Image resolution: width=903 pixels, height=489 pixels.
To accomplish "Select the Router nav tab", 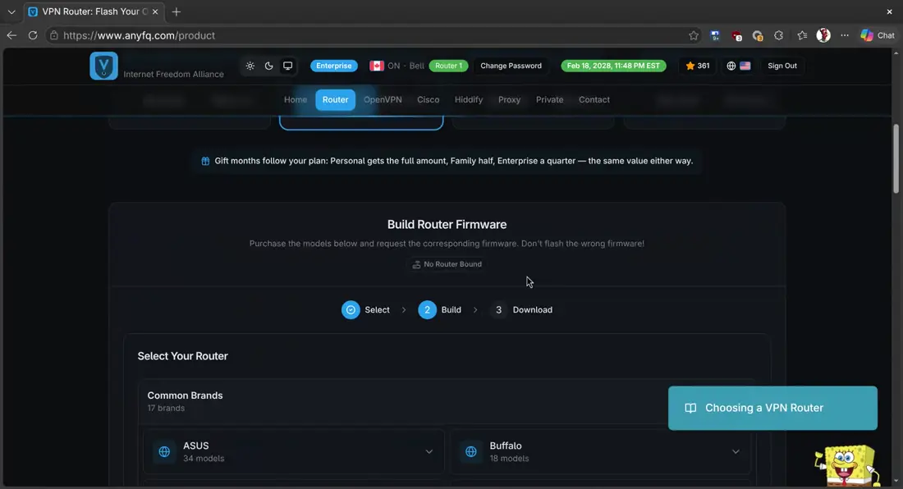I will tap(335, 99).
